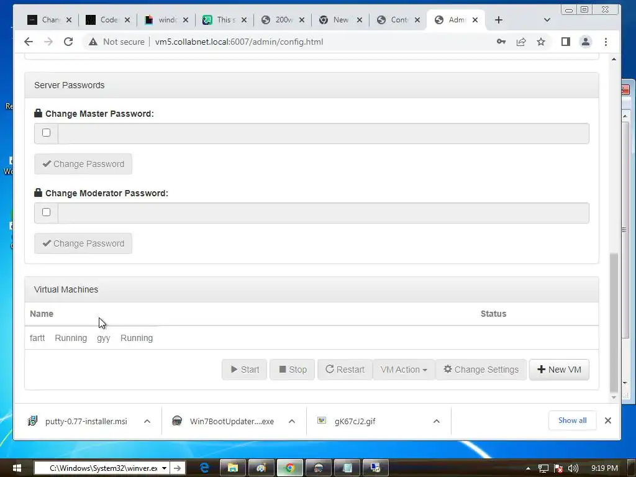Click the page vertical scrollbar thumb

click(x=614, y=322)
